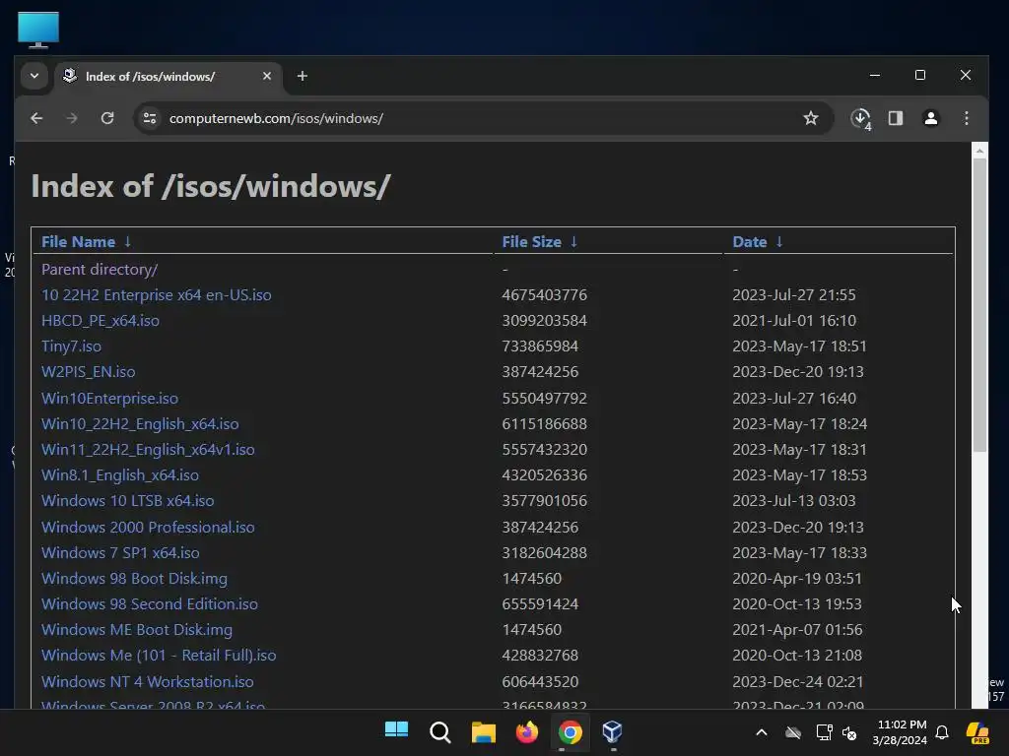
Task: Open taskbar clock showing 11:02 PM
Action: pos(900,732)
